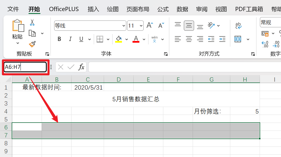Align text to top
This screenshot has width=281, height=157.
[x=178, y=24]
